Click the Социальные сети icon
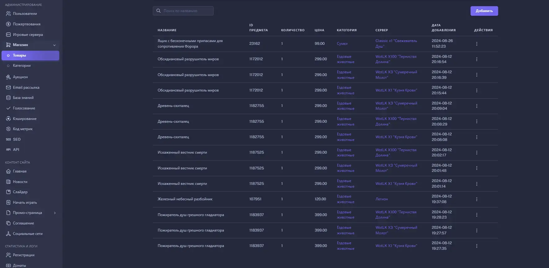Viewport: 549px width, 268px height. [x=8, y=234]
